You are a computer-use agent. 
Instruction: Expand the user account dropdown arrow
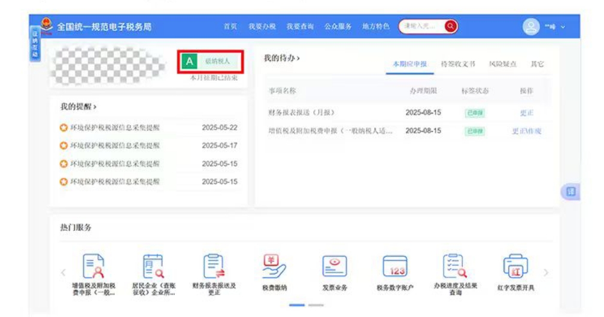pos(563,28)
